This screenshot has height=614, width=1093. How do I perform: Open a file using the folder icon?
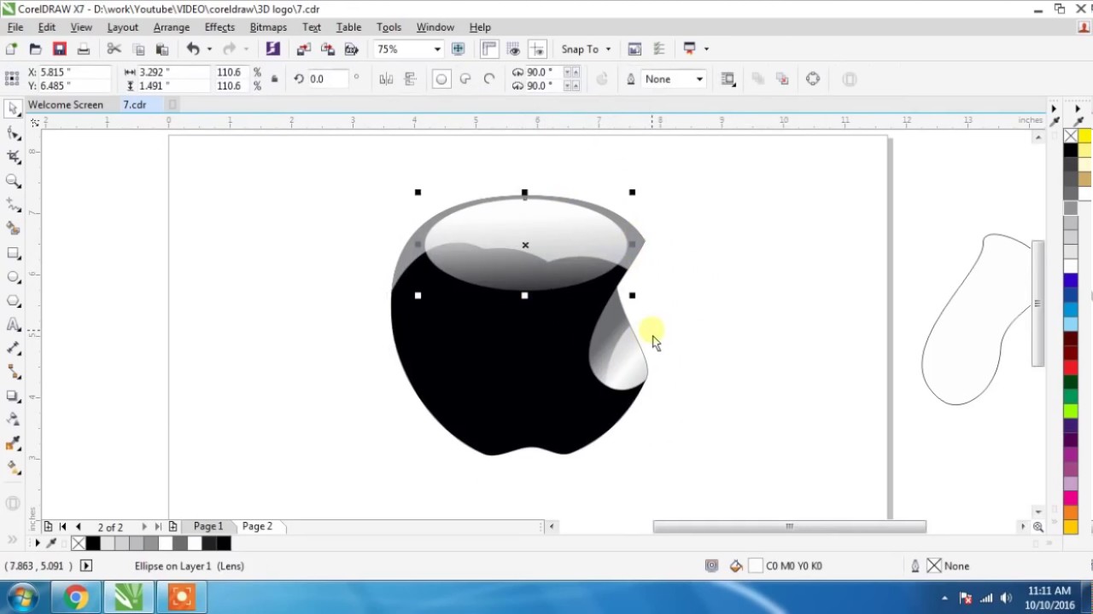pyautogui.click(x=35, y=49)
